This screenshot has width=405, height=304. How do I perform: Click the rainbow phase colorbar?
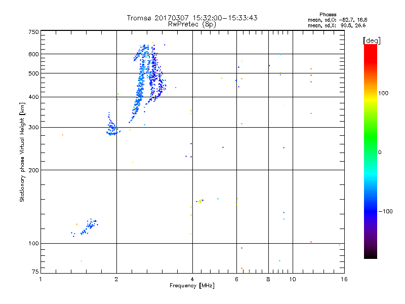point(371,151)
